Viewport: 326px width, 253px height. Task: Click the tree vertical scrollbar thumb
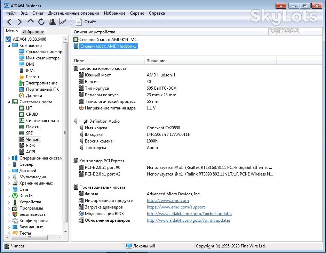coord(65,132)
